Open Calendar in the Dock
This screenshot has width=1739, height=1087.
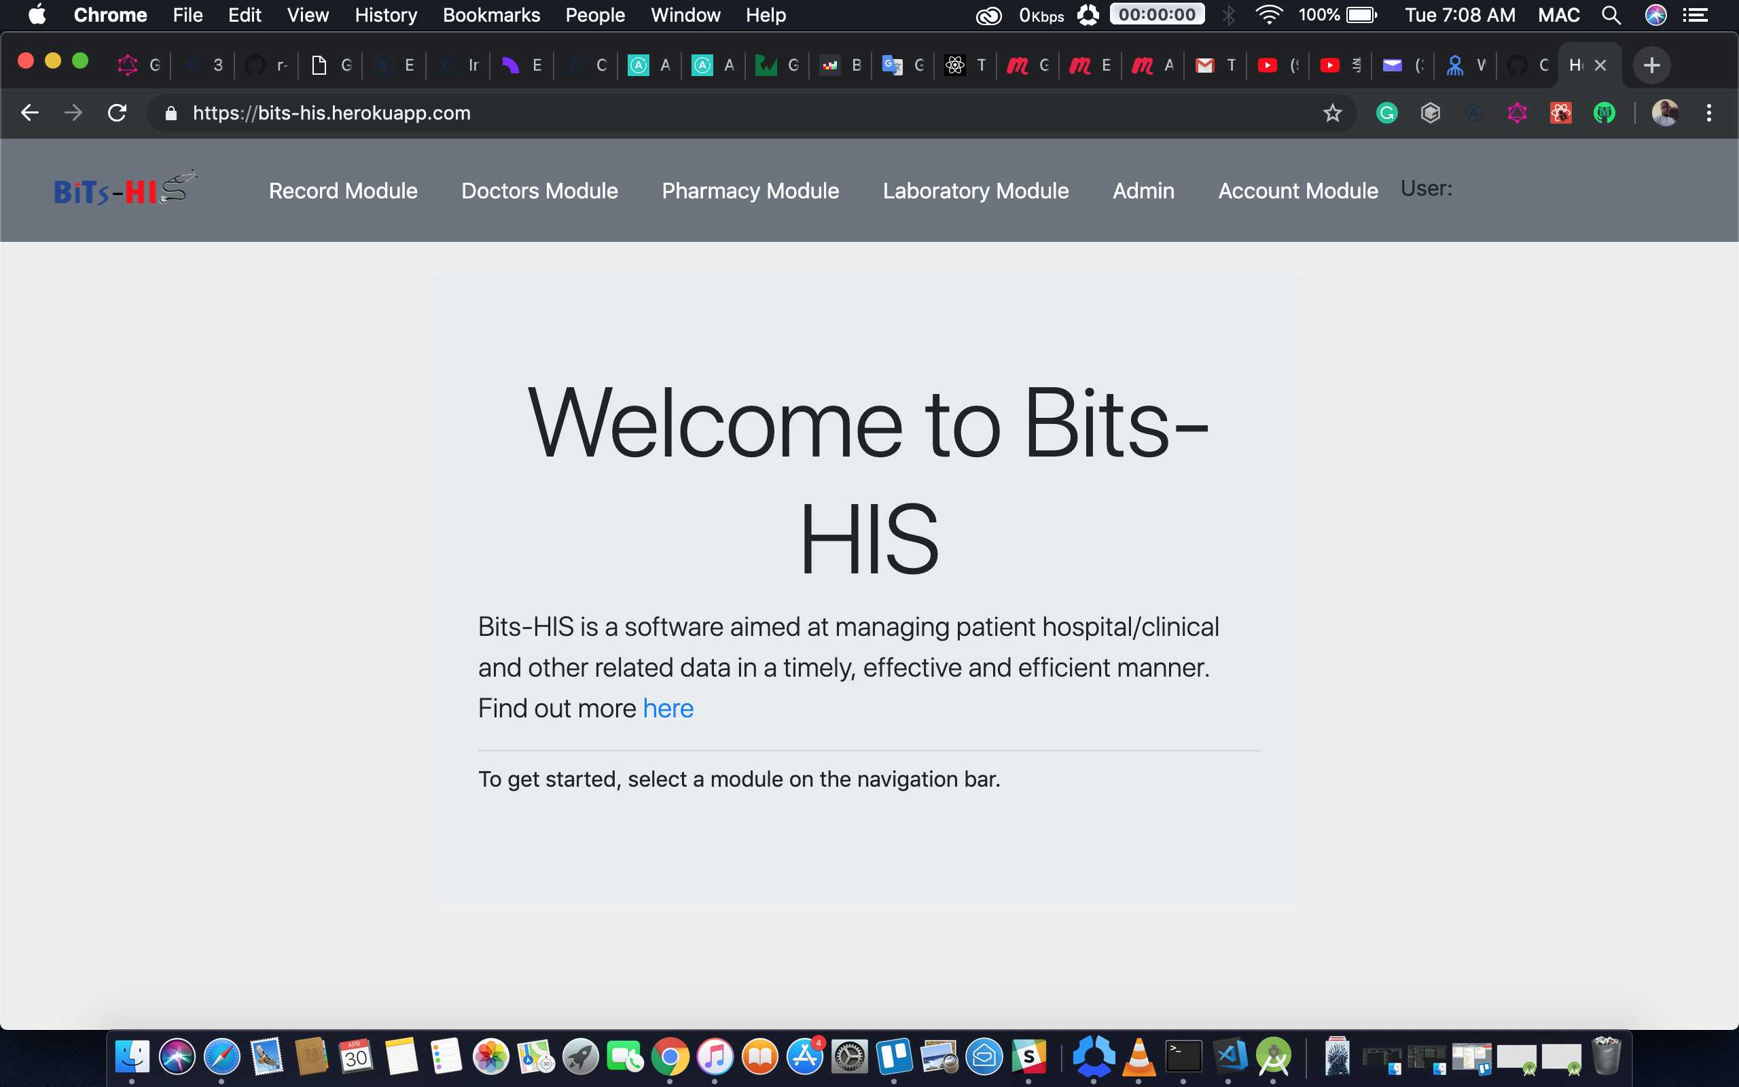pos(357,1057)
